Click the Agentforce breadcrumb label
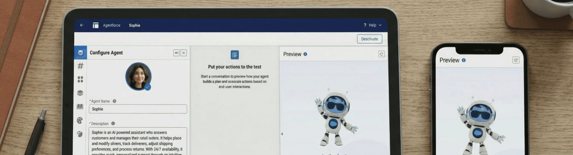The image size is (573, 155). click(112, 25)
